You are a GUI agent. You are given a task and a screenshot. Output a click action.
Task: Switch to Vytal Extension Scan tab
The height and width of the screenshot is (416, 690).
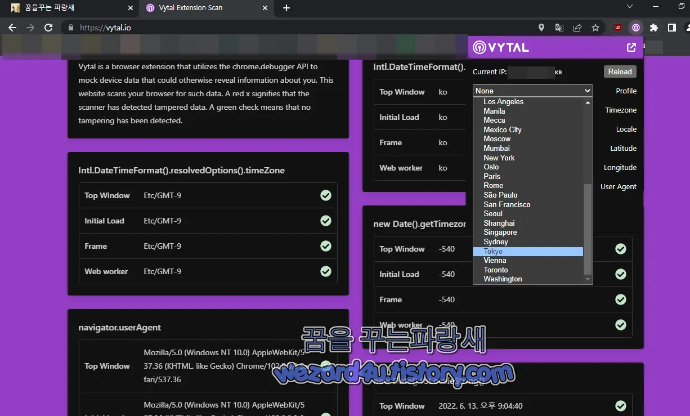click(x=207, y=8)
